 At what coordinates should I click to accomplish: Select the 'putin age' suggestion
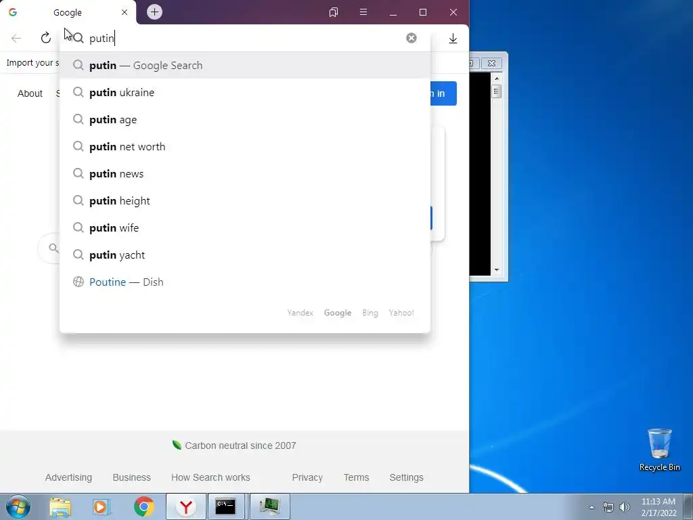point(245,119)
